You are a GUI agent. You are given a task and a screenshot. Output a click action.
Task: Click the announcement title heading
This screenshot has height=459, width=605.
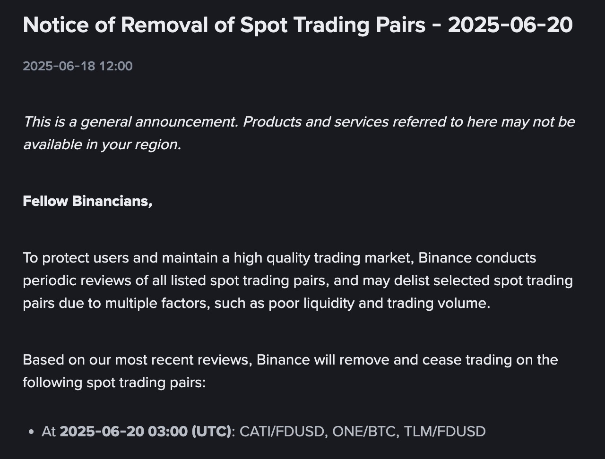298,25
